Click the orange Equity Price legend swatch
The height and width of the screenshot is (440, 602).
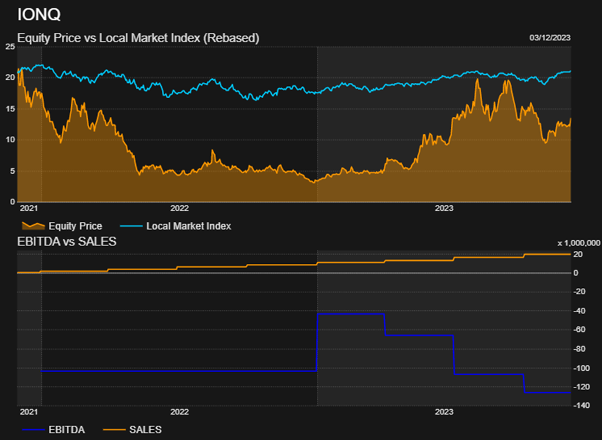pos(33,226)
